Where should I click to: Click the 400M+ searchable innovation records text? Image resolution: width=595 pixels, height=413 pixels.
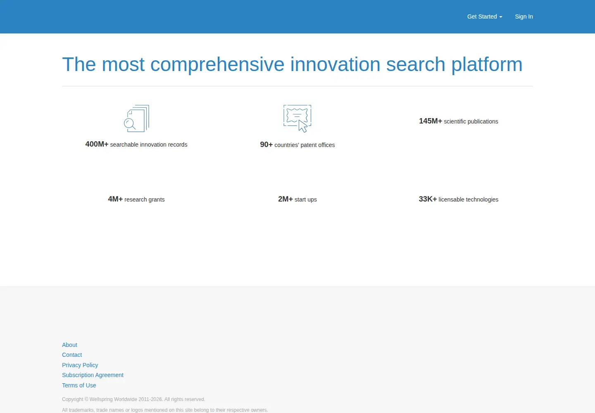[x=136, y=144]
